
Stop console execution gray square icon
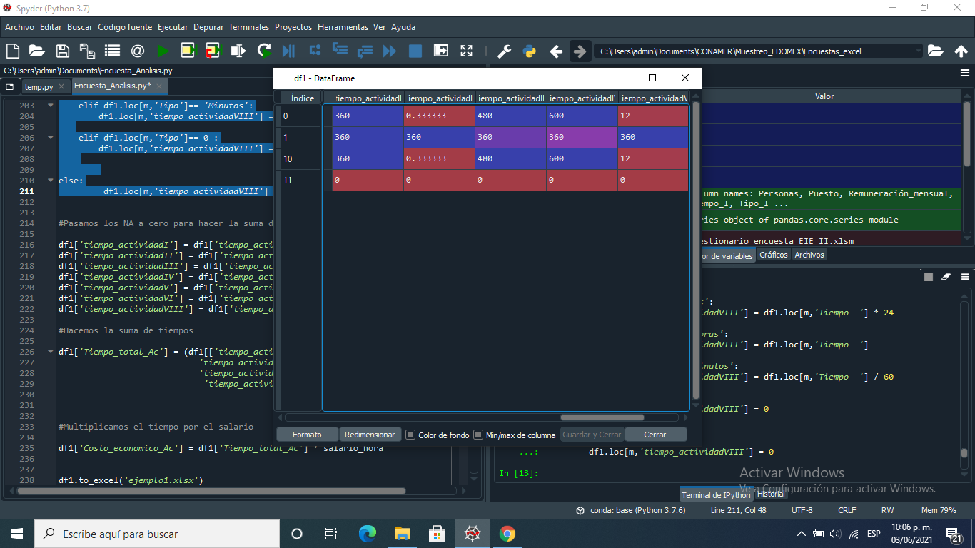pos(928,276)
